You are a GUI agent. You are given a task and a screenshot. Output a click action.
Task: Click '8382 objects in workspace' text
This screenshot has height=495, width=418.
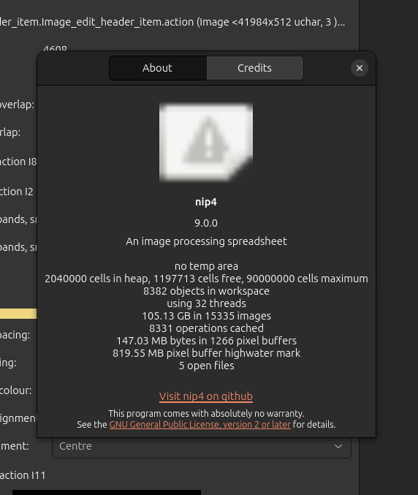206,291
